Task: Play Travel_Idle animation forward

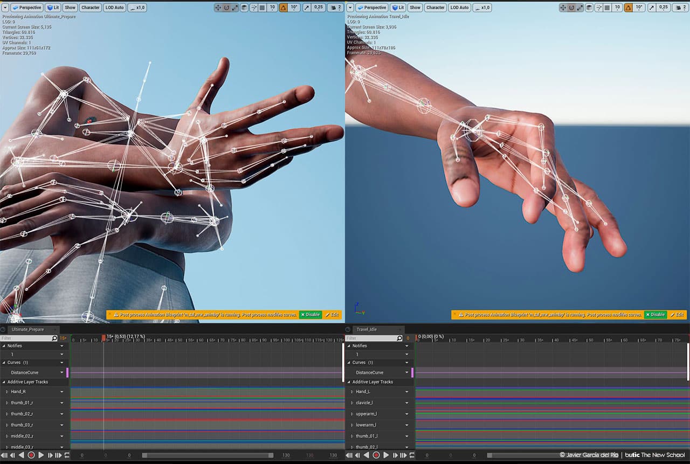Action: (x=386, y=455)
